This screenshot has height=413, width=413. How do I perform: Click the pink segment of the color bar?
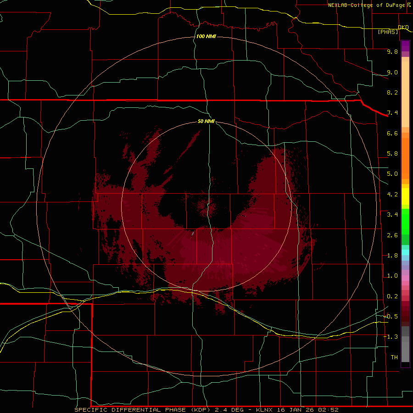click(x=405, y=278)
